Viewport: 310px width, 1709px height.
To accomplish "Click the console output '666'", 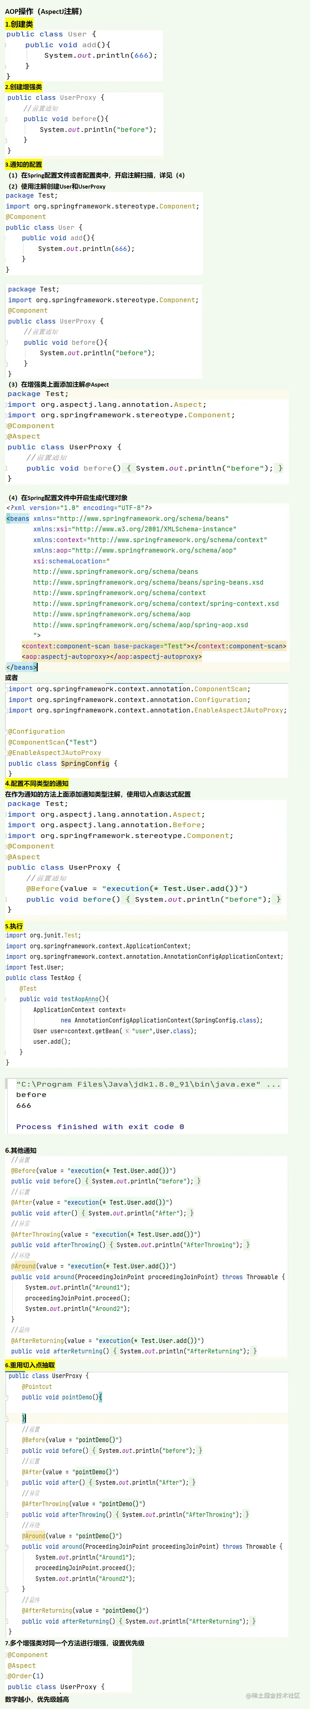I will click(24, 1106).
